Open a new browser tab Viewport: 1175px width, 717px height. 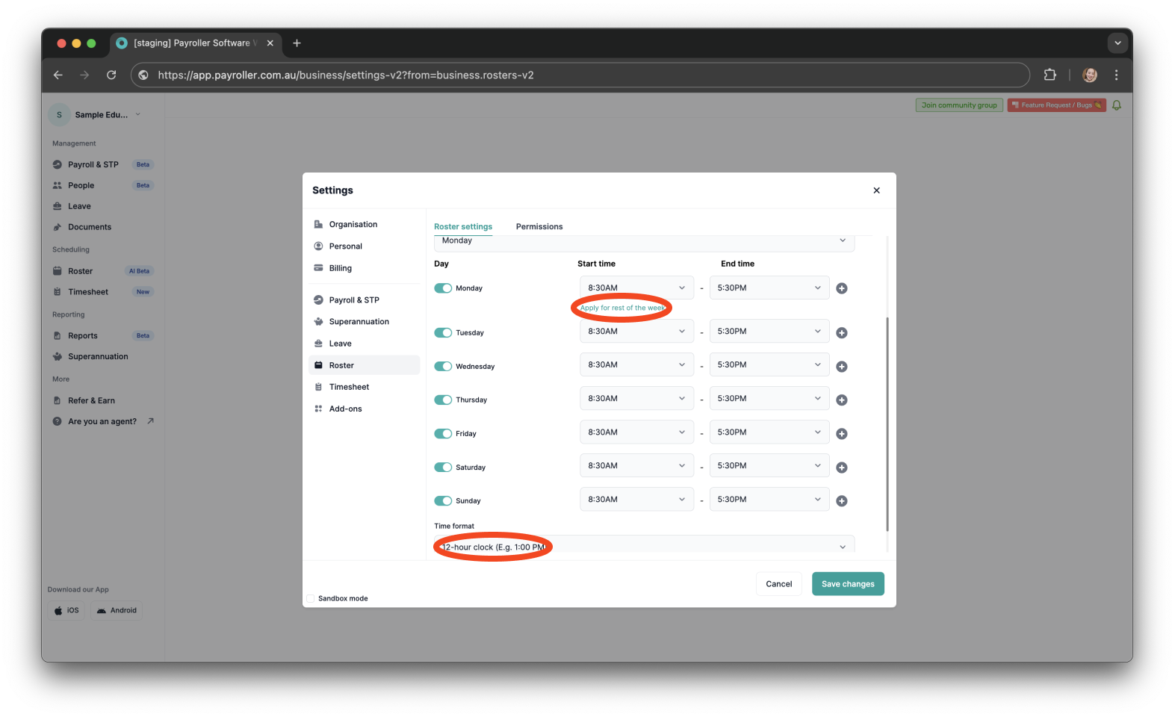click(x=297, y=43)
